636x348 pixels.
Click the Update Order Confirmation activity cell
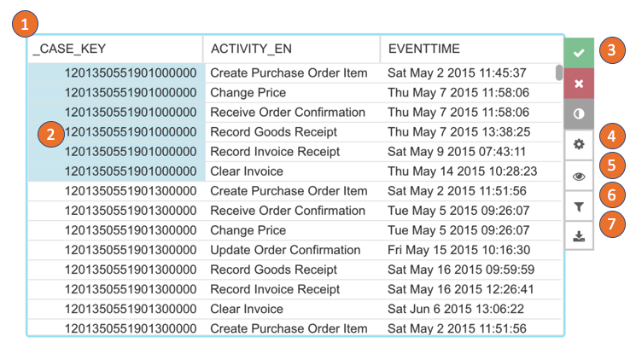click(285, 250)
